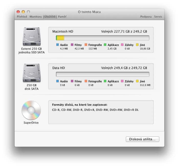Viewport: 179px width, 167px height.
Task: Minimize window with the yellow button
Action: 23,12
